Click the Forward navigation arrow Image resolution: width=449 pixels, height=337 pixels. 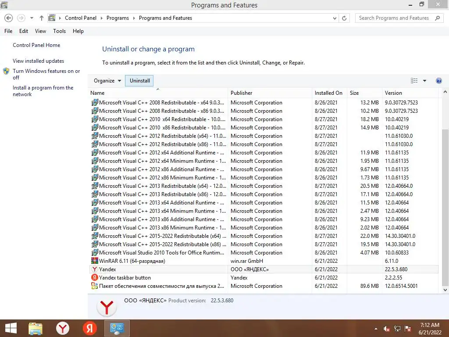[21, 18]
